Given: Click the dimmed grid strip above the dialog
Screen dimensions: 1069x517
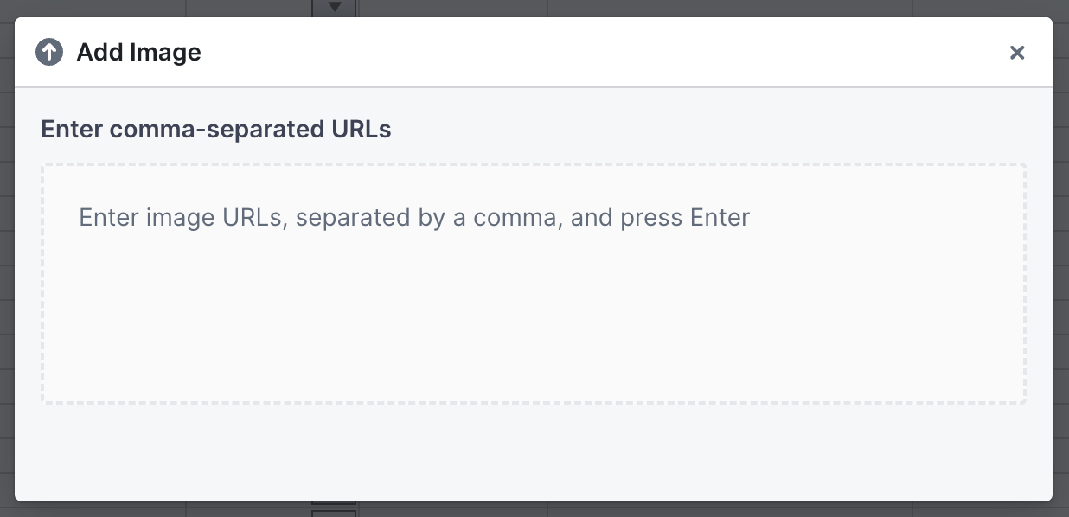Looking at the screenshot, I should 692,8.
